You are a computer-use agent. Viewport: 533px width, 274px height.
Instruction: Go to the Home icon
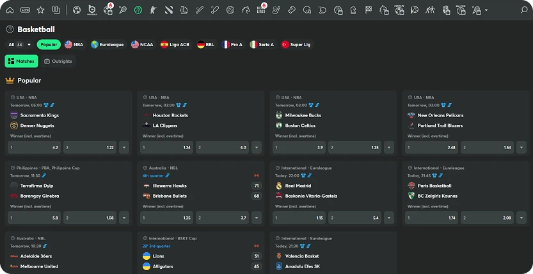[10, 10]
